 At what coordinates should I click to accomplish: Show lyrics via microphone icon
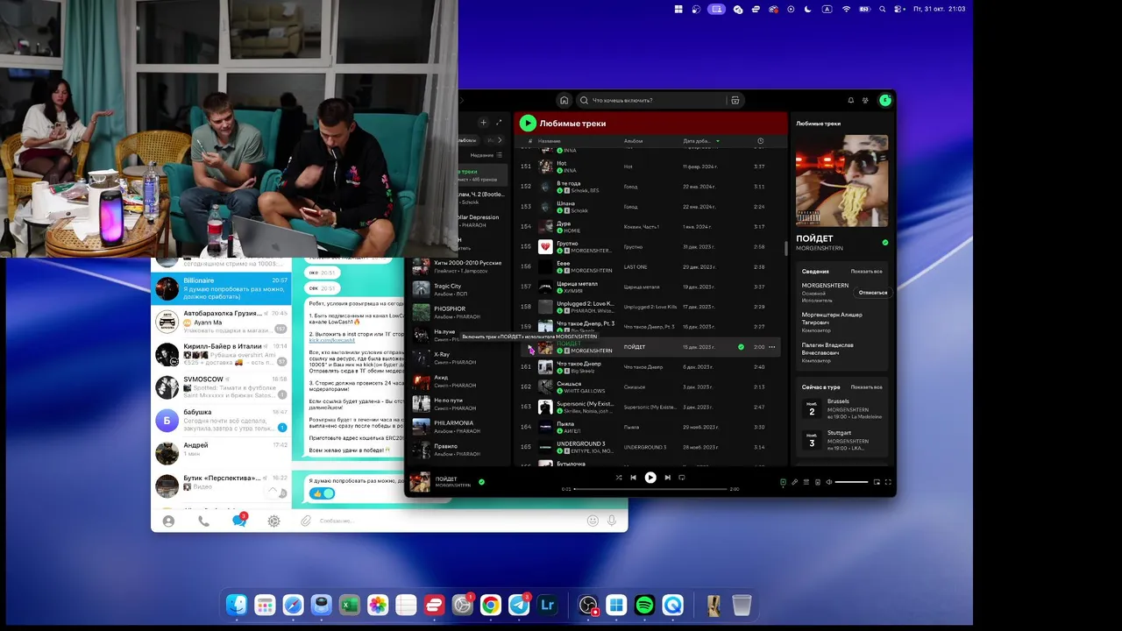point(795,482)
